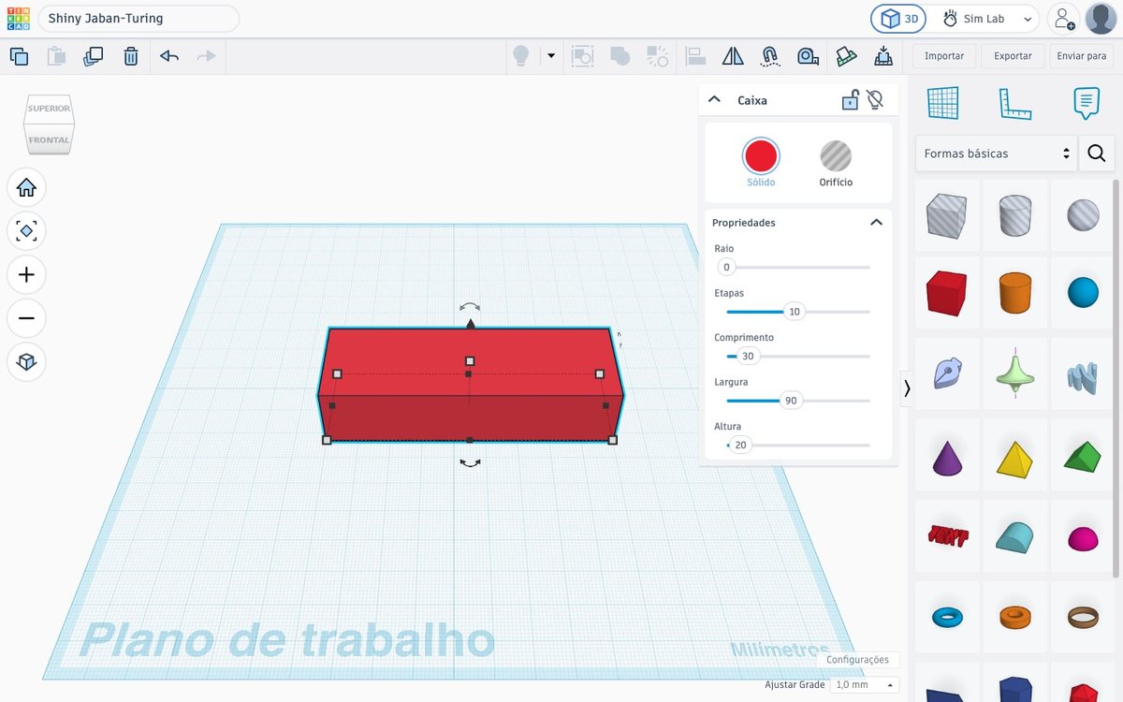Viewport: 1123px width, 702px height.
Task: Switch to orthographic view
Action: [x=26, y=361]
